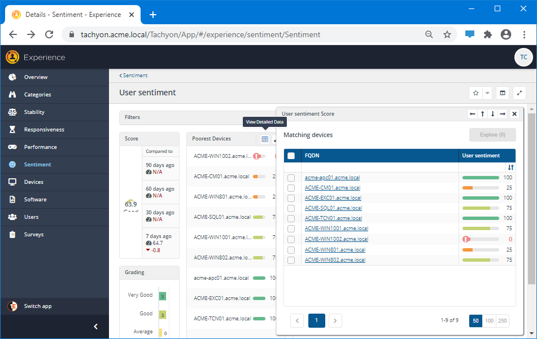This screenshot has width=537, height=339.
Task: Check the ACME-SQL01.acme.local row checkbox
Action: point(291,208)
